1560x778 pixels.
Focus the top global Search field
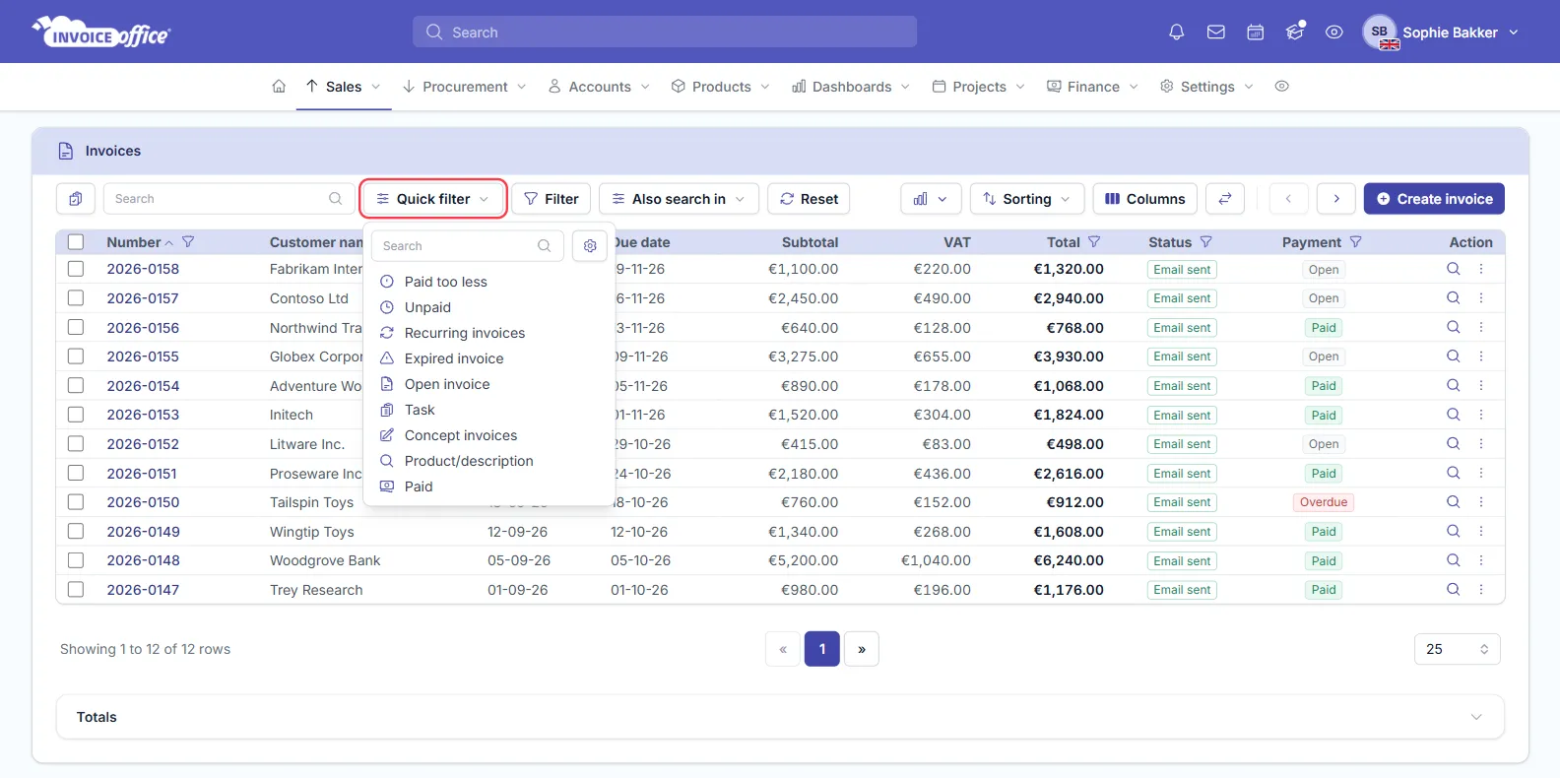[x=665, y=32]
